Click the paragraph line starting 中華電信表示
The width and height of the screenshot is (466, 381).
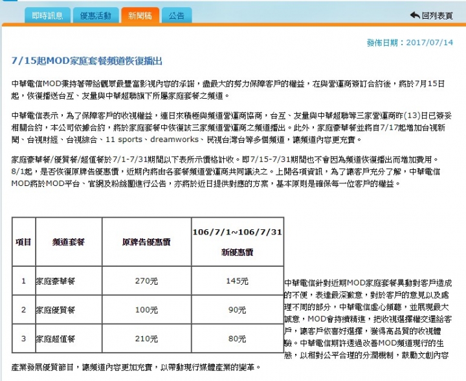pos(232,116)
